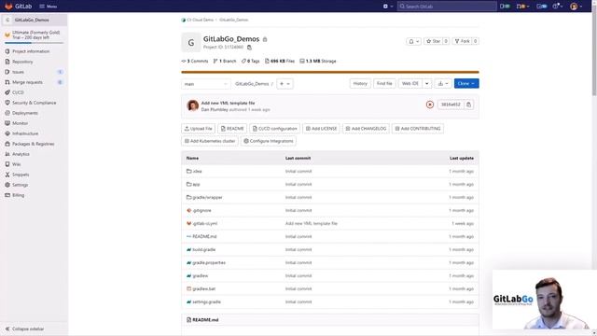597x336 pixels.
Task: Copy the commit SHA
Action: [x=468, y=105]
